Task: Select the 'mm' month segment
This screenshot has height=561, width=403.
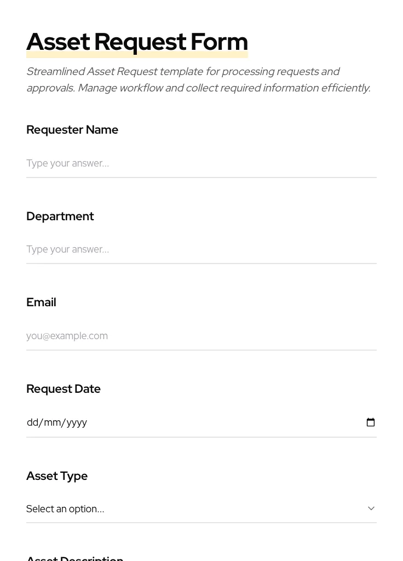Action: tap(52, 422)
